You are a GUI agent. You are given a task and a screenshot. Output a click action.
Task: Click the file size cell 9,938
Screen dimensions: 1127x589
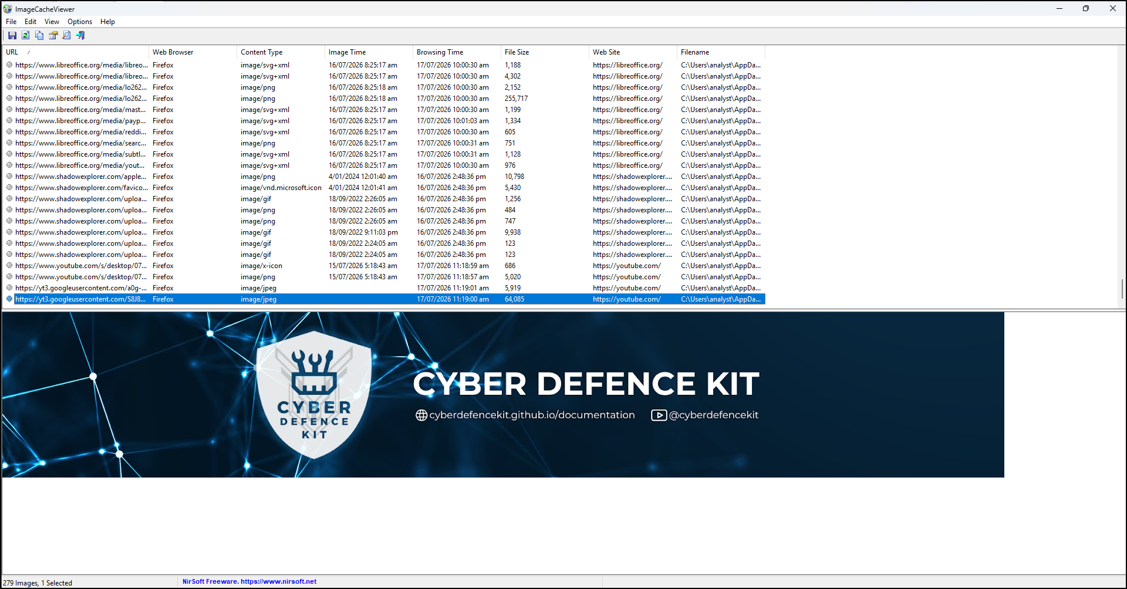pyautogui.click(x=513, y=232)
